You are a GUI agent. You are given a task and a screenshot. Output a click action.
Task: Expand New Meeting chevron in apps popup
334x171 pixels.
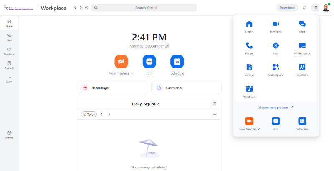pyautogui.click(x=259, y=129)
